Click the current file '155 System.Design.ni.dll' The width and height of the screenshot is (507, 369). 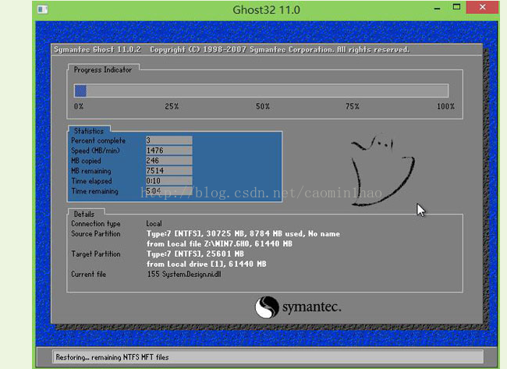[x=184, y=275]
